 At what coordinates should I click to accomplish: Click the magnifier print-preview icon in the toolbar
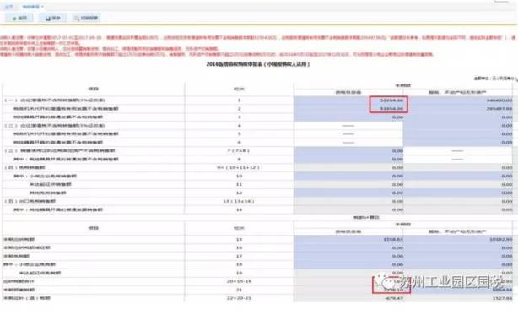coord(77,19)
